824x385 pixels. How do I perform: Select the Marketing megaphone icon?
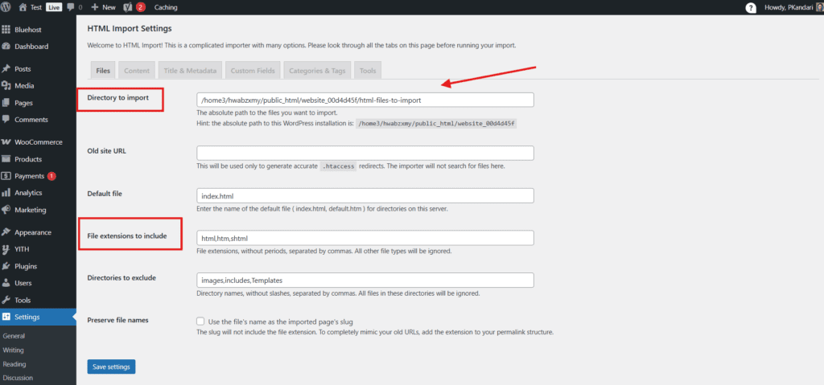click(6, 210)
